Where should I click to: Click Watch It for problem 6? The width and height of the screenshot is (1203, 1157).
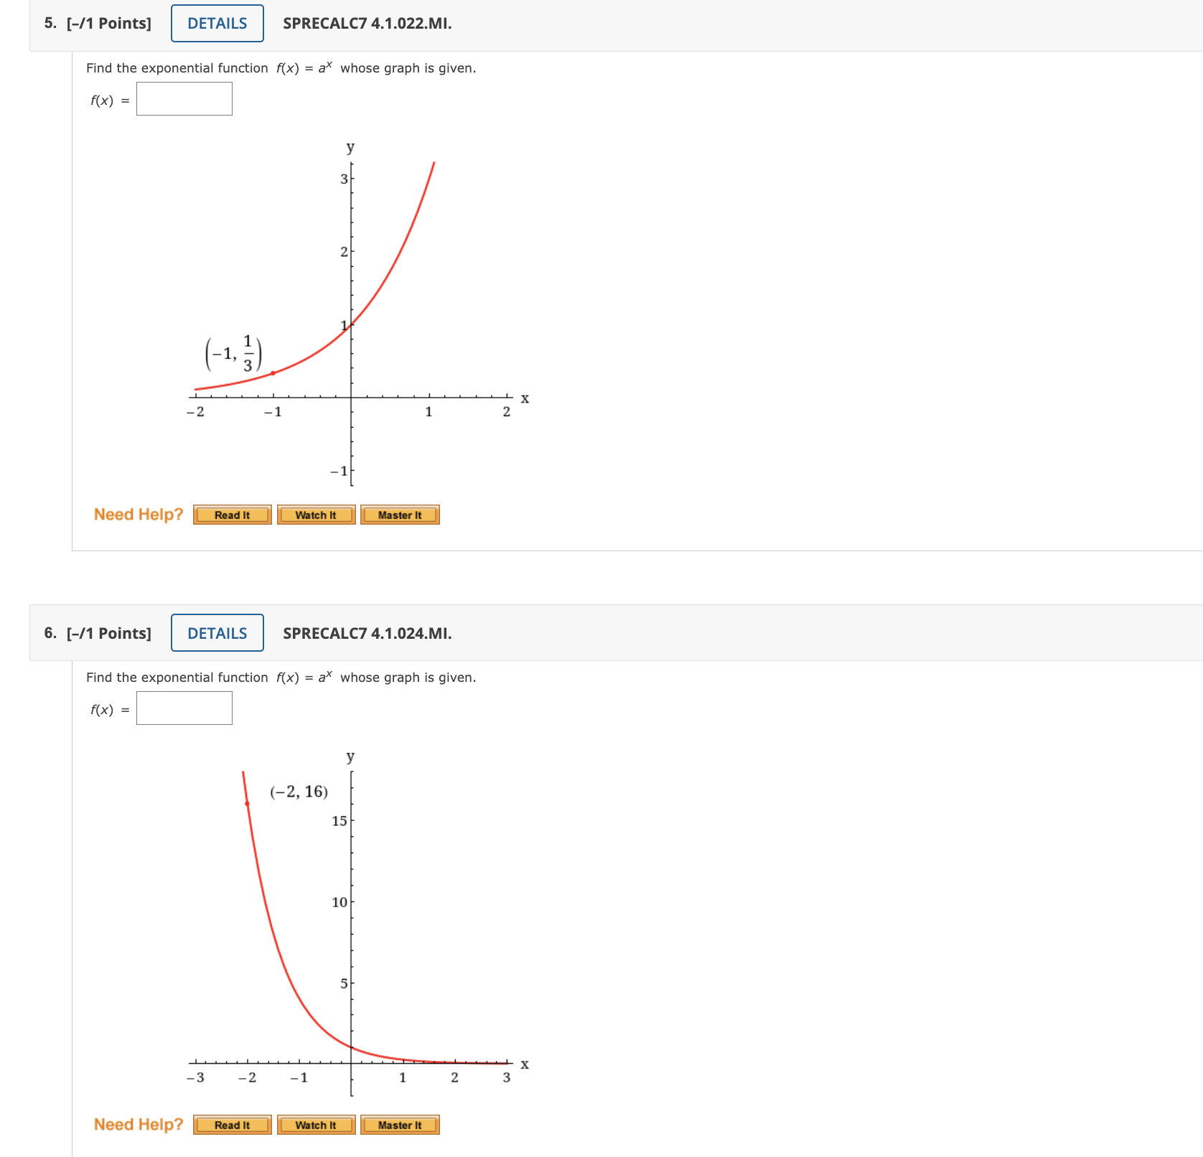tap(315, 1125)
